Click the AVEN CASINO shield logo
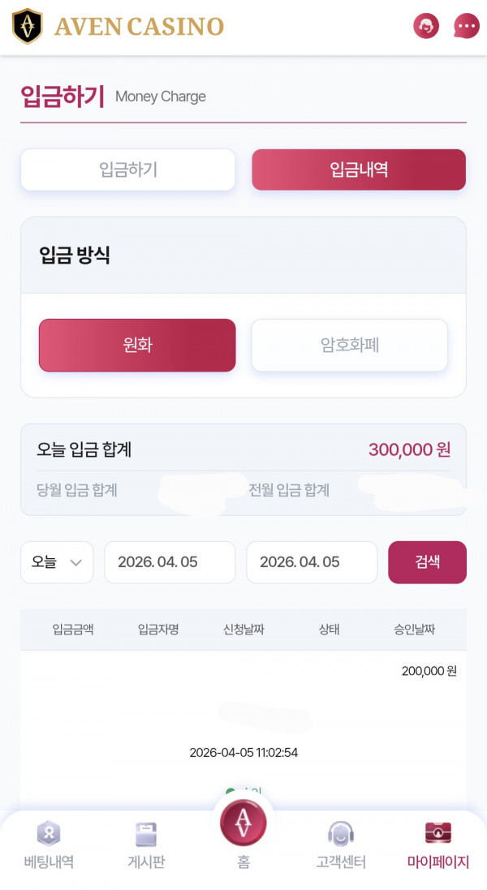 point(28,25)
